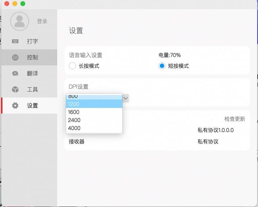This screenshot has height=207, width=258.
Task: Open the 设置 sidebar section
Action: click(x=29, y=106)
